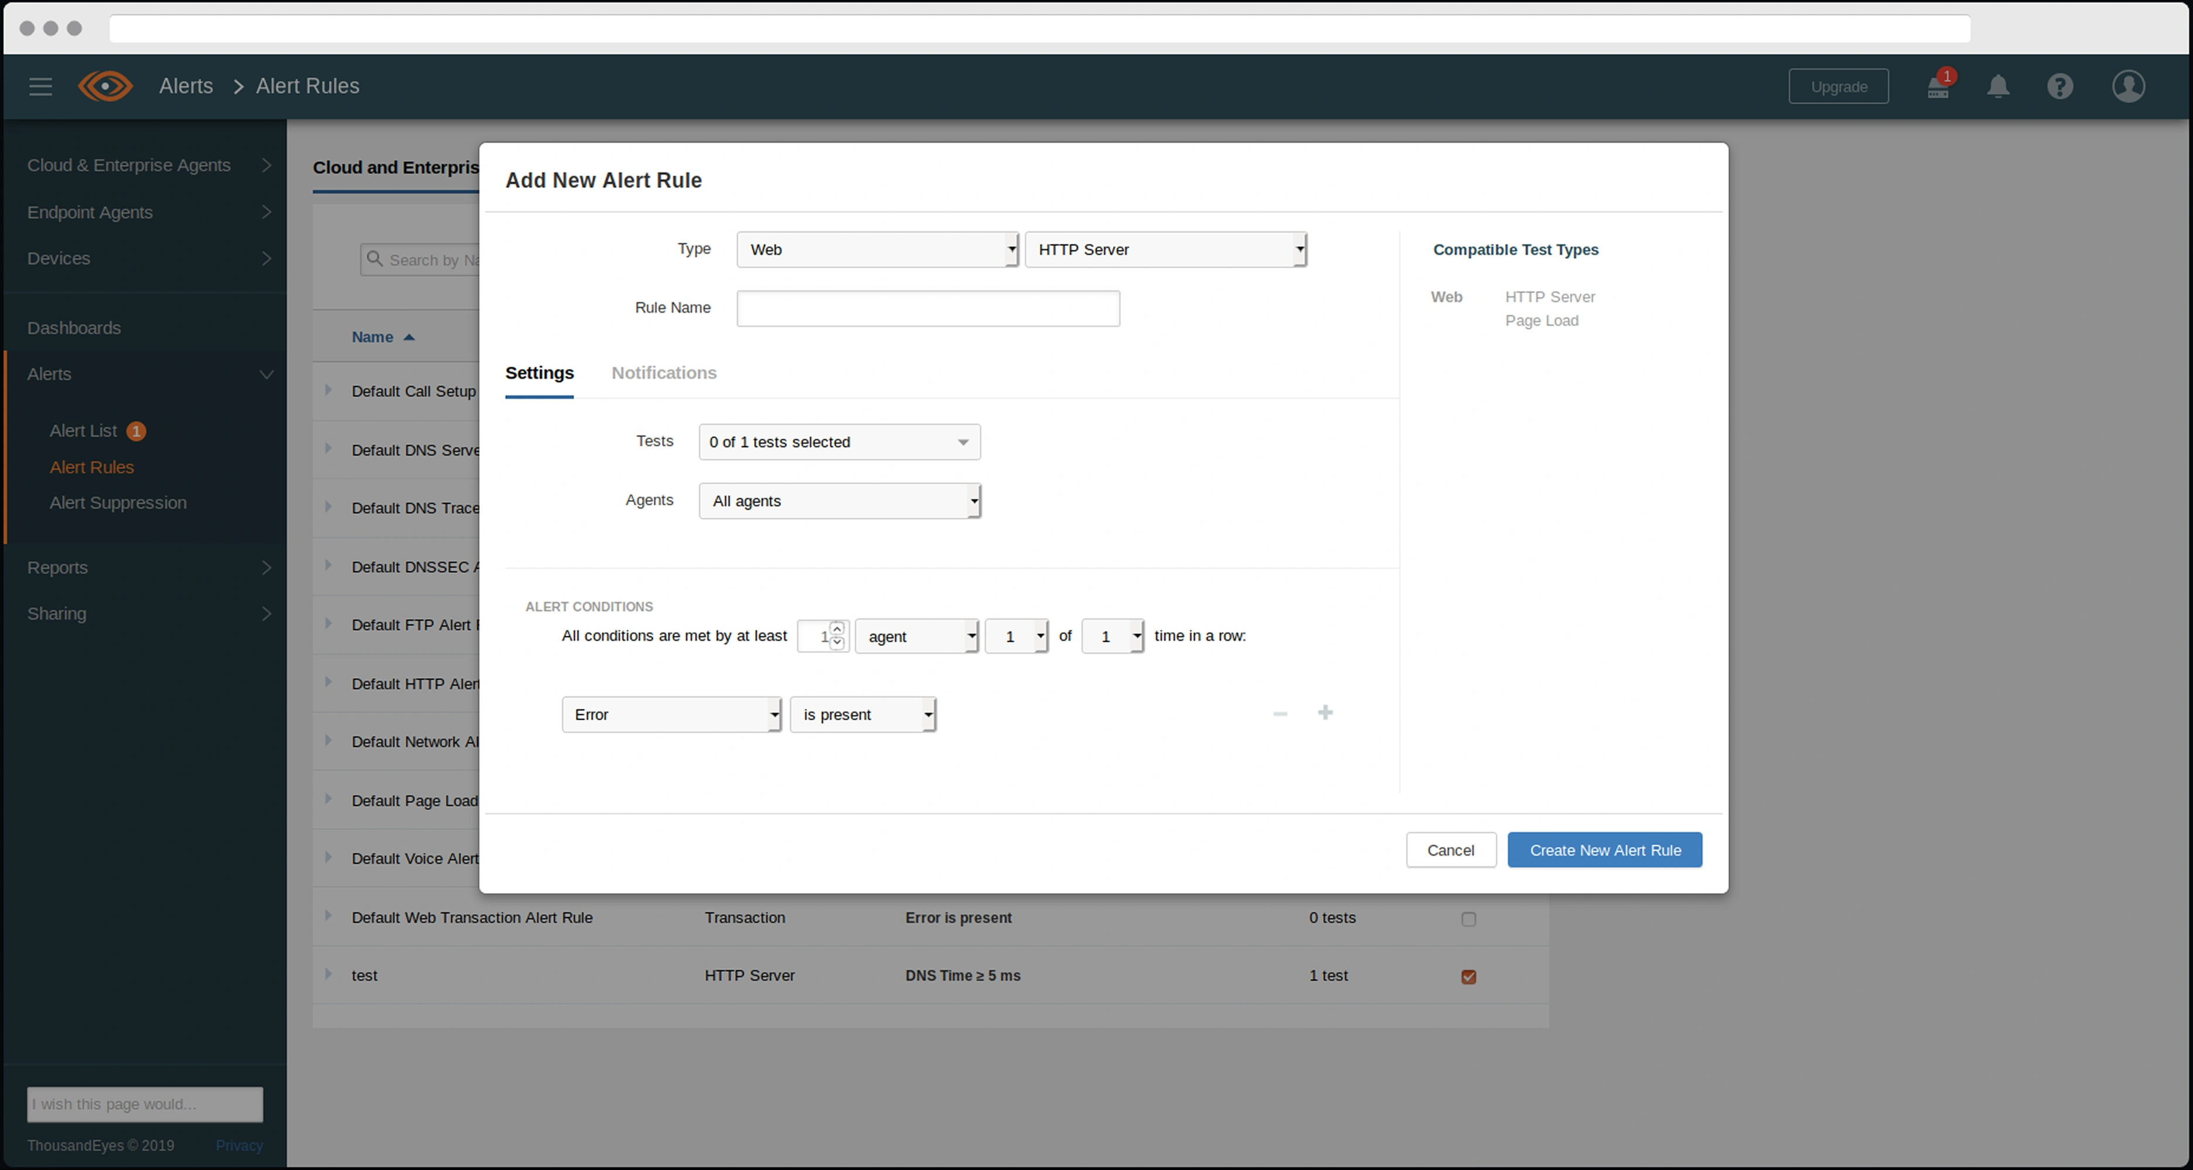Screen dimensions: 2193x1170
Task: Expand the Default Web Transaction Alert Rule row
Action: pyautogui.click(x=328, y=916)
